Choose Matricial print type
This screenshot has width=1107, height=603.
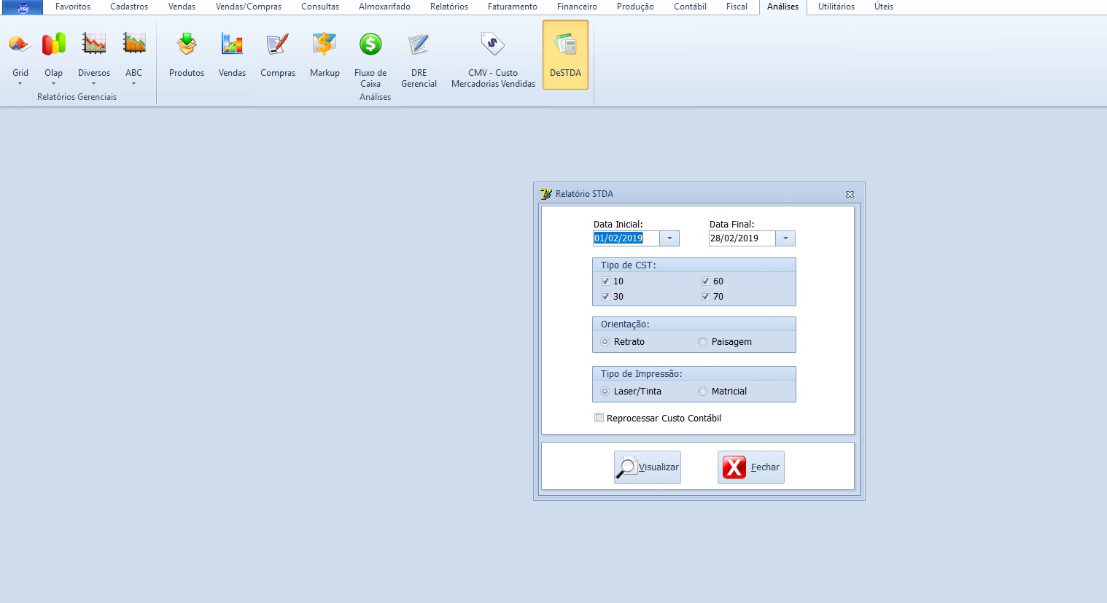pyautogui.click(x=703, y=392)
